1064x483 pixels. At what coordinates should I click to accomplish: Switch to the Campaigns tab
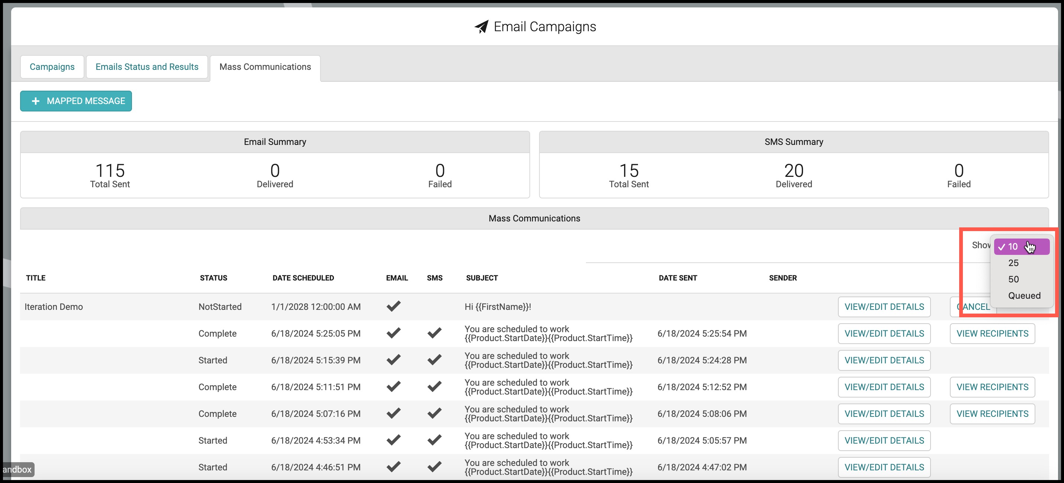click(52, 67)
